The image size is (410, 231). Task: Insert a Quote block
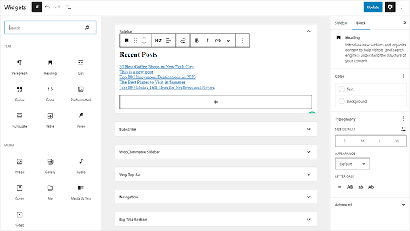click(20, 93)
